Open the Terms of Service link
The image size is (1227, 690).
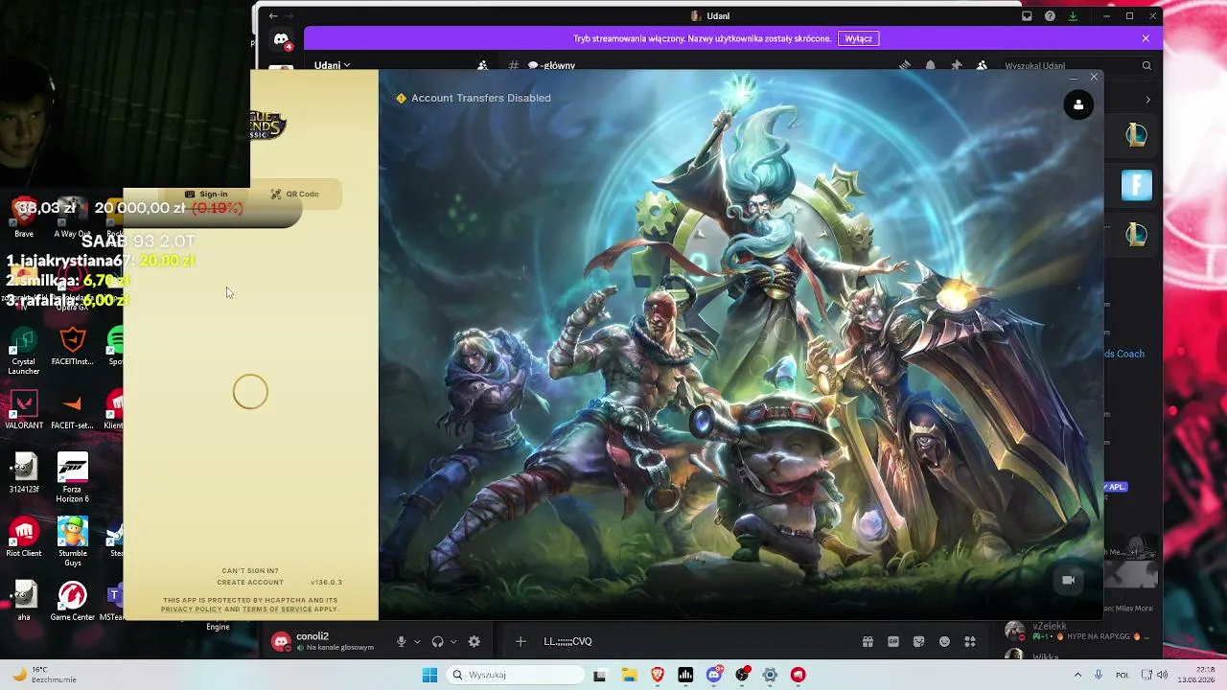point(277,609)
